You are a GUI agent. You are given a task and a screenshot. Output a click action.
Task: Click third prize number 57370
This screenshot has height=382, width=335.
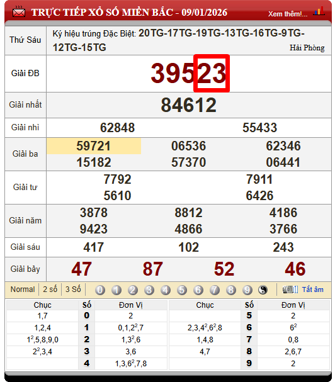[188, 162]
